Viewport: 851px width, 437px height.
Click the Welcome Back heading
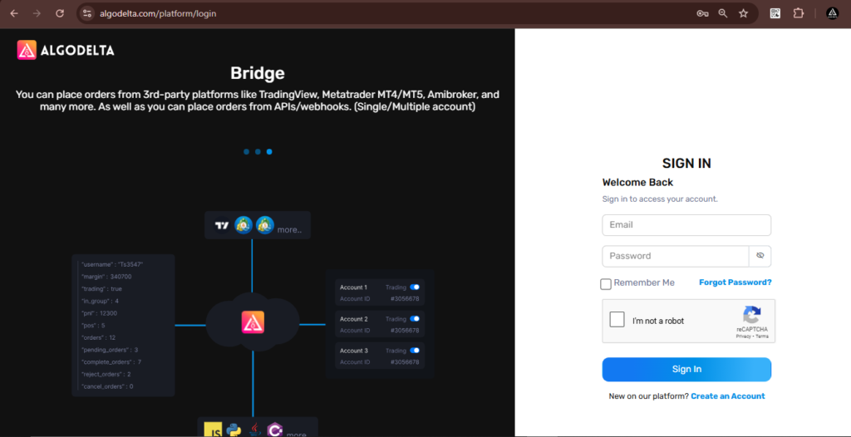[x=637, y=183]
